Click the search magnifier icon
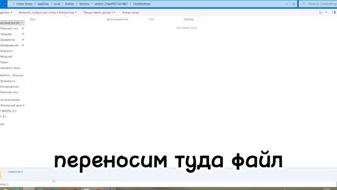Viewport: 337px width, 190px height. pyautogui.click(x=303, y=4)
